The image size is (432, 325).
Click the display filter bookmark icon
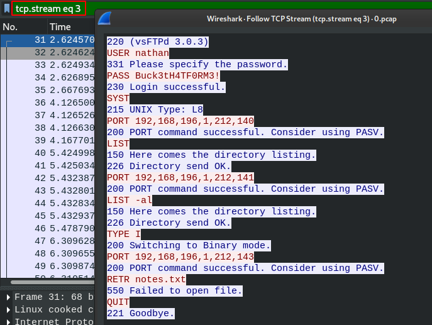(6, 9)
